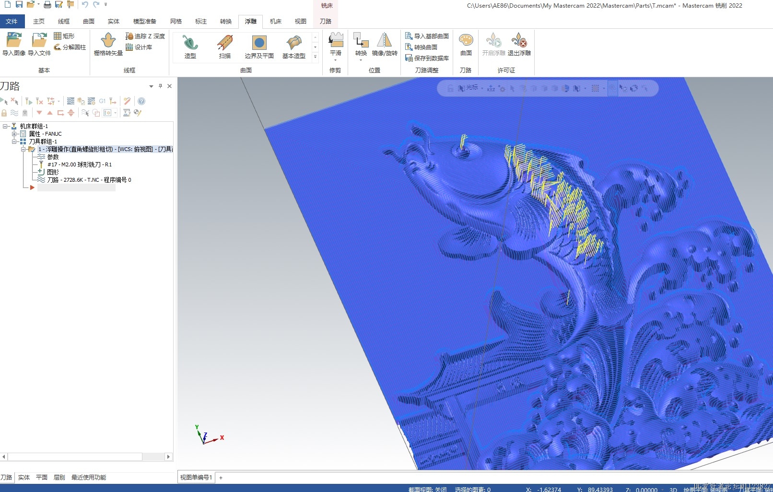
Task: Collapse operation 1 浮雕操作 tree node
Action: (23, 149)
